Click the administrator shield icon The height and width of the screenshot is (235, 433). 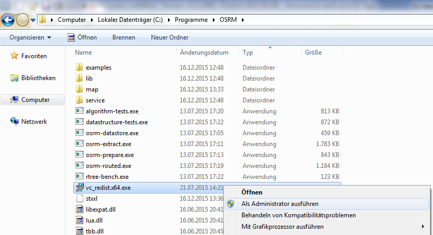pyautogui.click(x=231, y=204)
